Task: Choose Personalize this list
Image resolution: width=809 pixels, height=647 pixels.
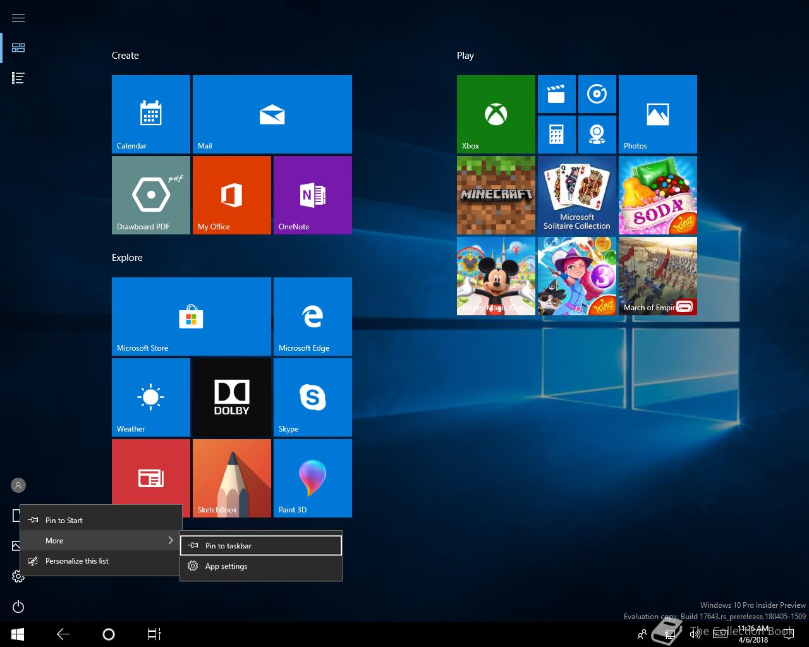Action: [101, 560]
